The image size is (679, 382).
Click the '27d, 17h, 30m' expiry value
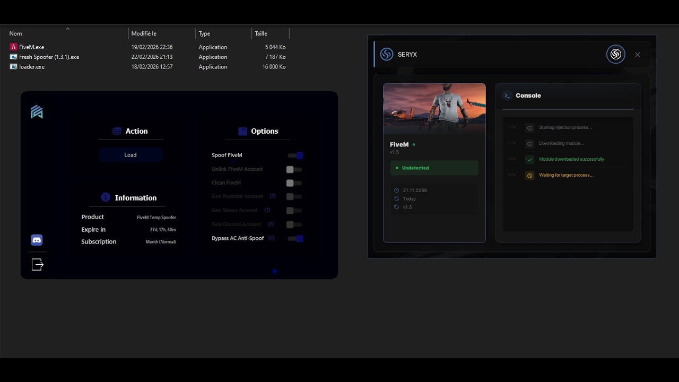click(x=163, y=230)
